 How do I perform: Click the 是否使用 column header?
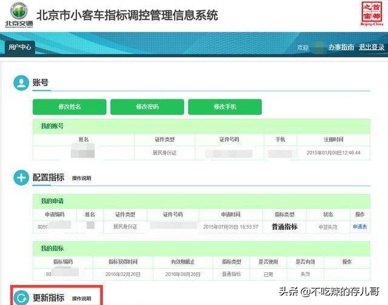(268, 262)
